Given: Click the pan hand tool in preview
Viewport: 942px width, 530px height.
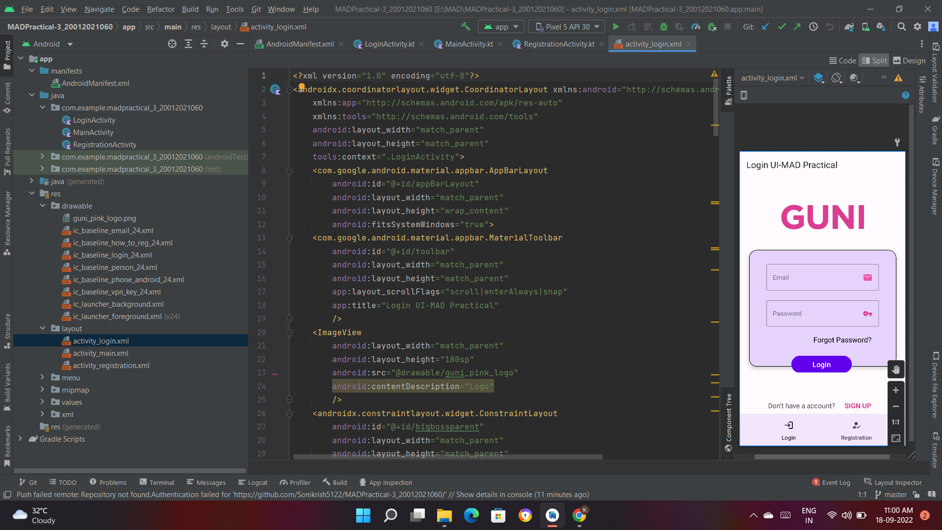Looking at the screenshot, I should point(896,370).
